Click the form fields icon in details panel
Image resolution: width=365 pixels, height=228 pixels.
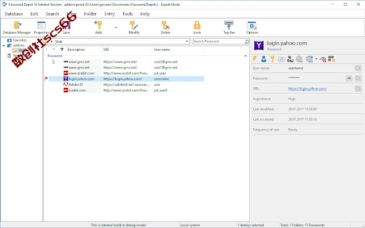pyautogui.click(x=281, y=59)
